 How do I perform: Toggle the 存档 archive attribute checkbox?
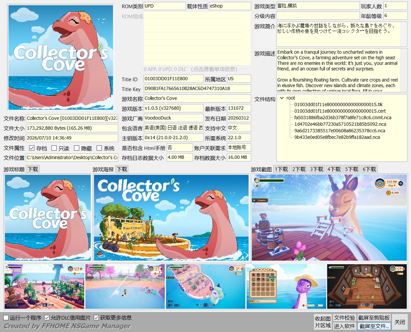coord(32,148)
